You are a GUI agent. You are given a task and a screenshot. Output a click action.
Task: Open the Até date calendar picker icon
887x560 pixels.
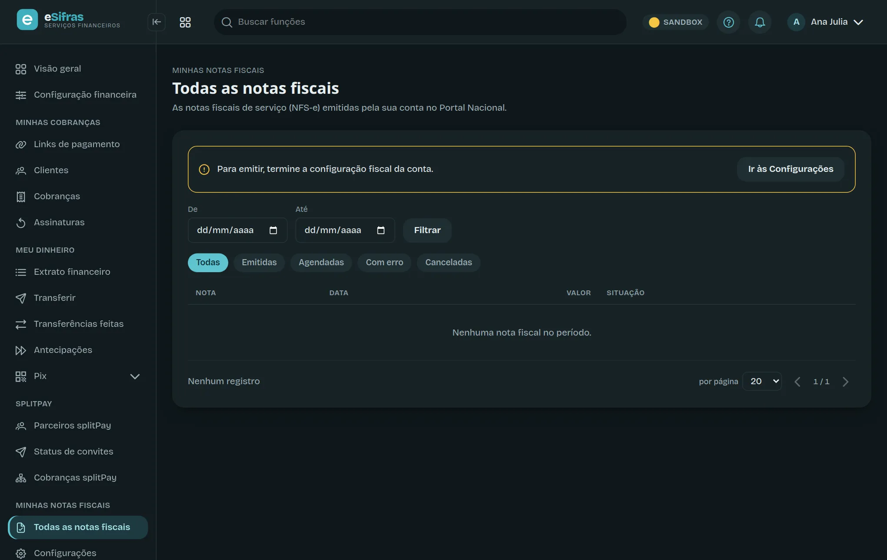(381, 230)
